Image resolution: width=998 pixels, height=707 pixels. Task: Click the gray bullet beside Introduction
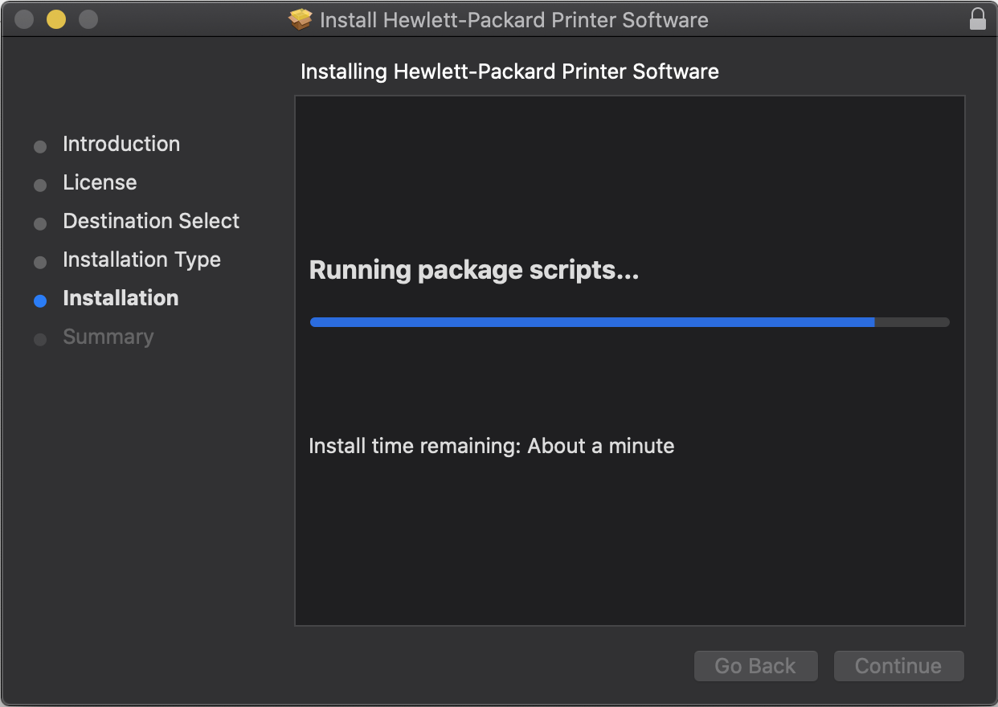[40, 147]
